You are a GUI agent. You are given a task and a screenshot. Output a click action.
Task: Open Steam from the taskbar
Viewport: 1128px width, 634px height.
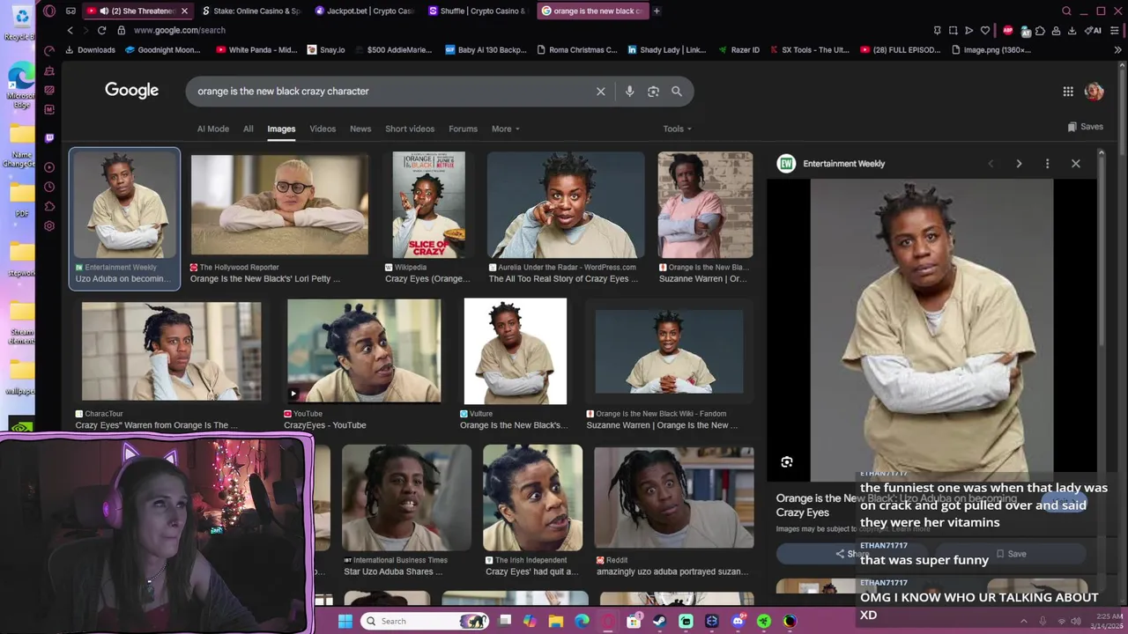659,621
